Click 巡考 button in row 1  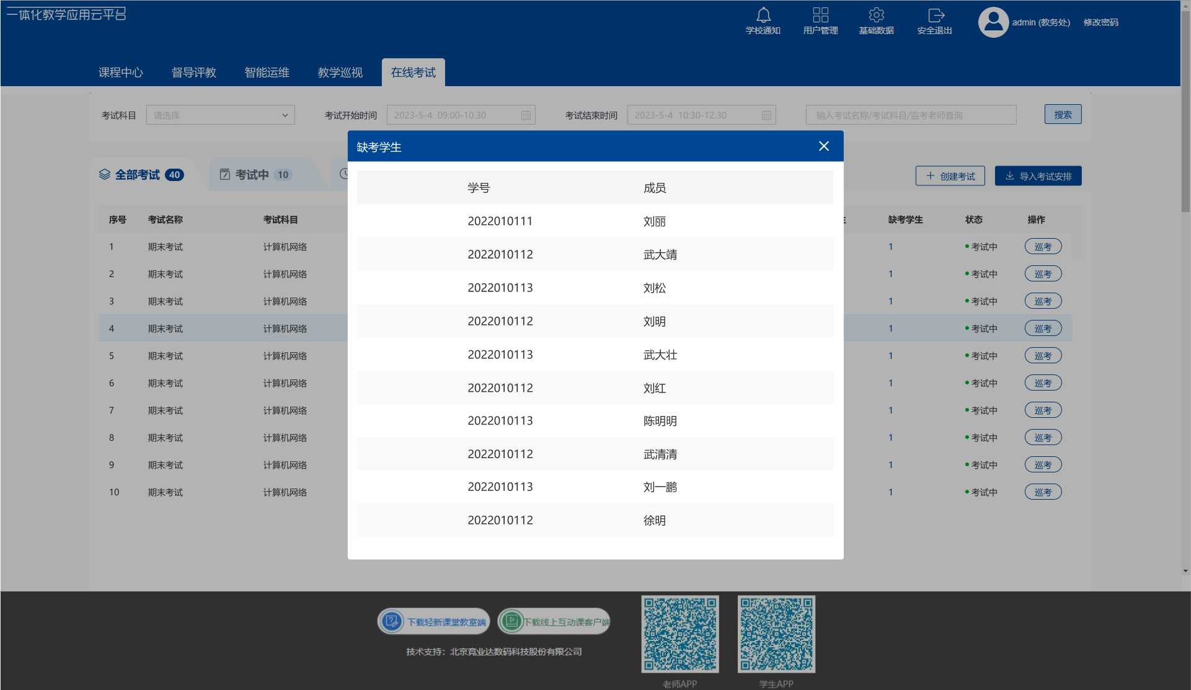pyautogui.click(x=1043, y=247)
